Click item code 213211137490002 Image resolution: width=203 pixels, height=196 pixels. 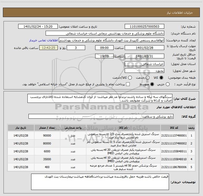click(174, 143)
